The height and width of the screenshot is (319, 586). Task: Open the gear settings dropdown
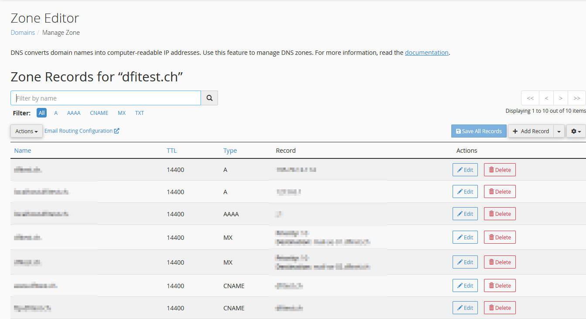(x=576, y=131)
